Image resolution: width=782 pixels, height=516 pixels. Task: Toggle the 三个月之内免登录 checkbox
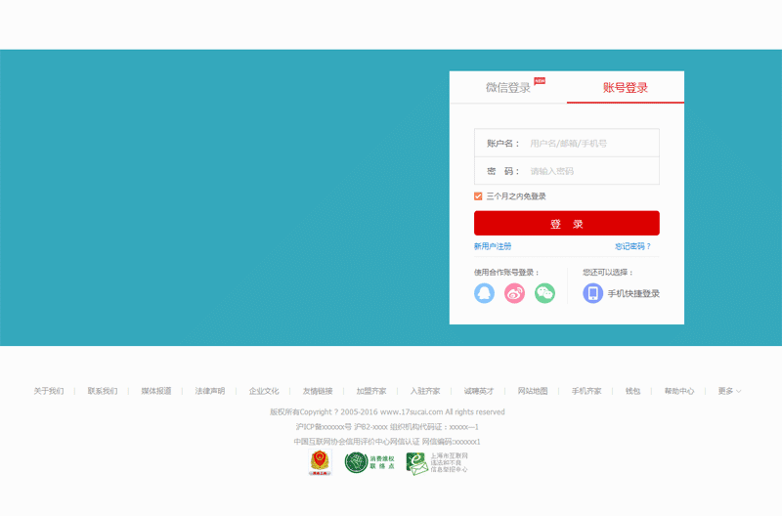[479, 196]
